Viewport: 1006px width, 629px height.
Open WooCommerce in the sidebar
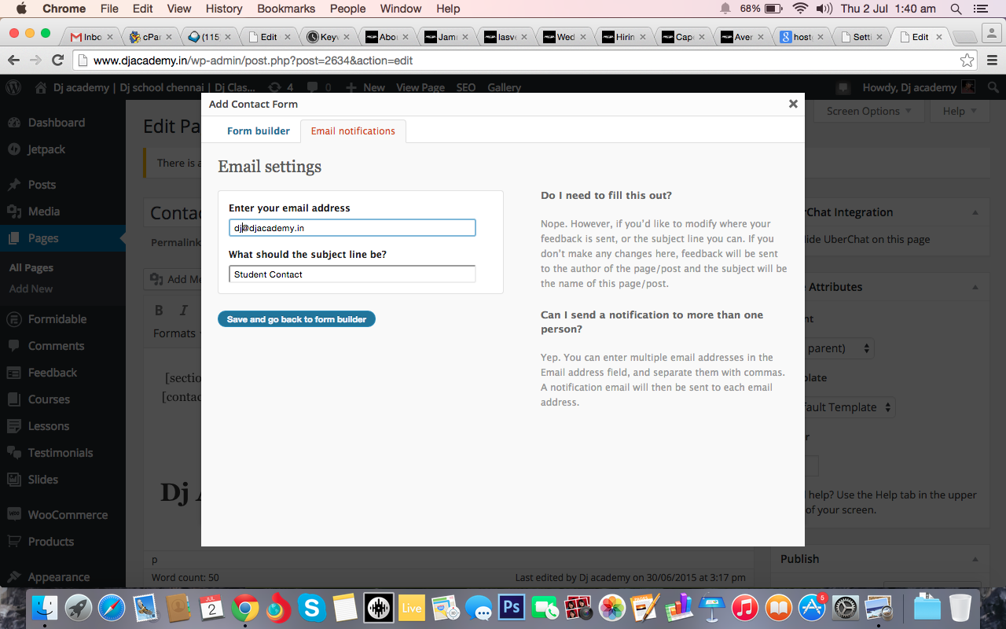68,515
